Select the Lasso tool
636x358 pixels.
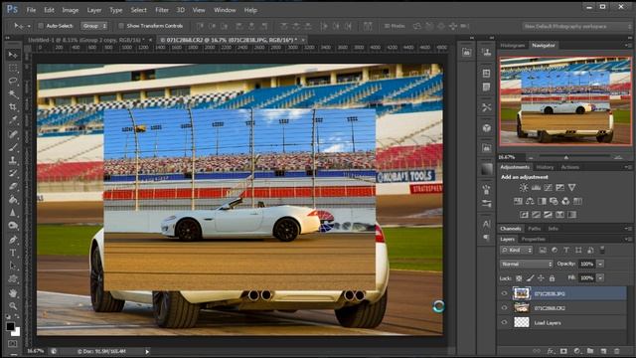pyautogui.click(x=13, y=81)
